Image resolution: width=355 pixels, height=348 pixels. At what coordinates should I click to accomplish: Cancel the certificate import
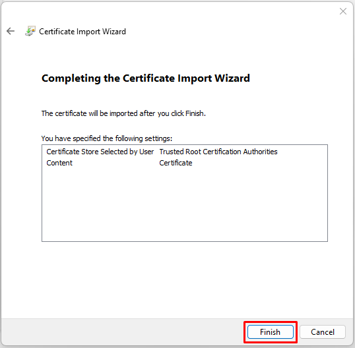pyautogui.click(x=323, y=332)
